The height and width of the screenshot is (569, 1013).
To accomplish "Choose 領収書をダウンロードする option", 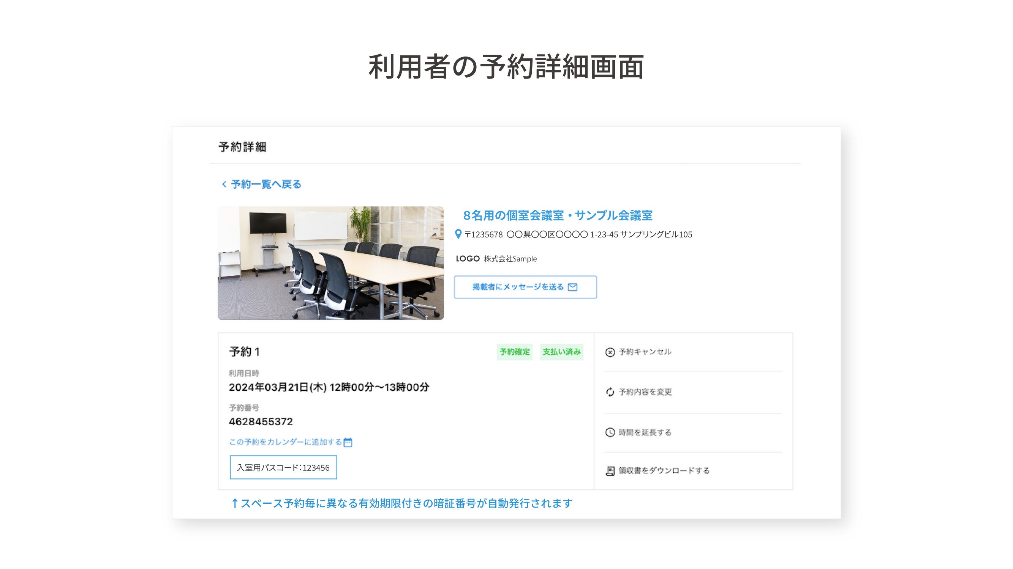I will tap(664, 470).
